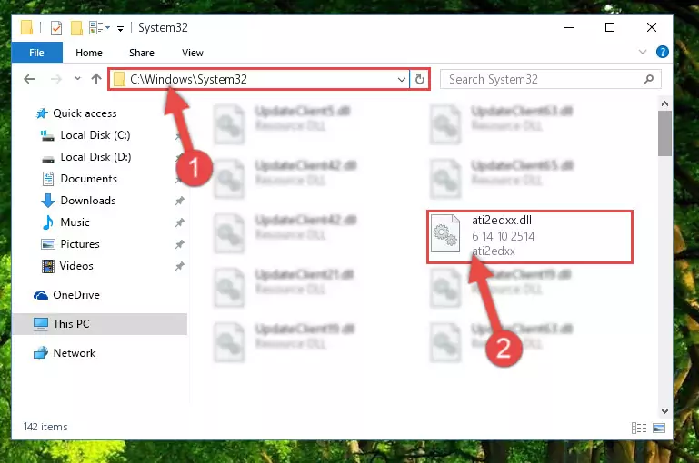Maximize the System32 window
This screenshot has width=699, height=463.
pyautogui.click(x=610, y=27)
